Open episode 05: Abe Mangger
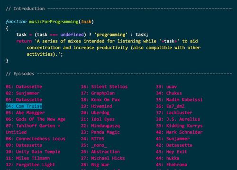Image resolution: width=237 pixels, height=170 pixels. point(25,113)
